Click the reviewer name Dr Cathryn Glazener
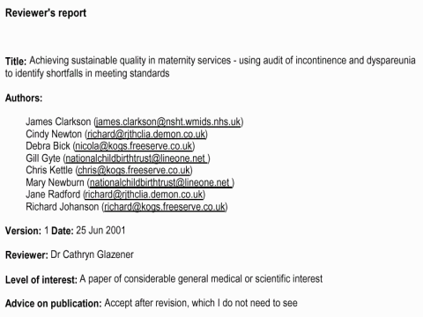Viewport: 423px width, 317px height. tap(92, 254)
